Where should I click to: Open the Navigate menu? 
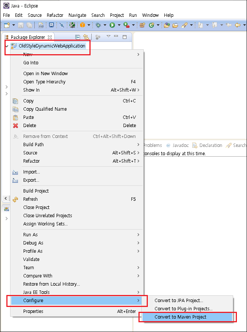[x=77, y=15]
